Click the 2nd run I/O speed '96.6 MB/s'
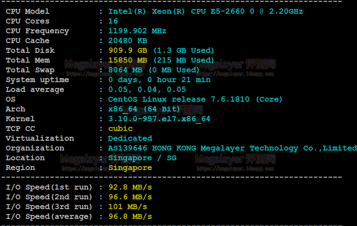Image resolution: width=357 pixels, height=226 pixels. (x=130, y=197)
